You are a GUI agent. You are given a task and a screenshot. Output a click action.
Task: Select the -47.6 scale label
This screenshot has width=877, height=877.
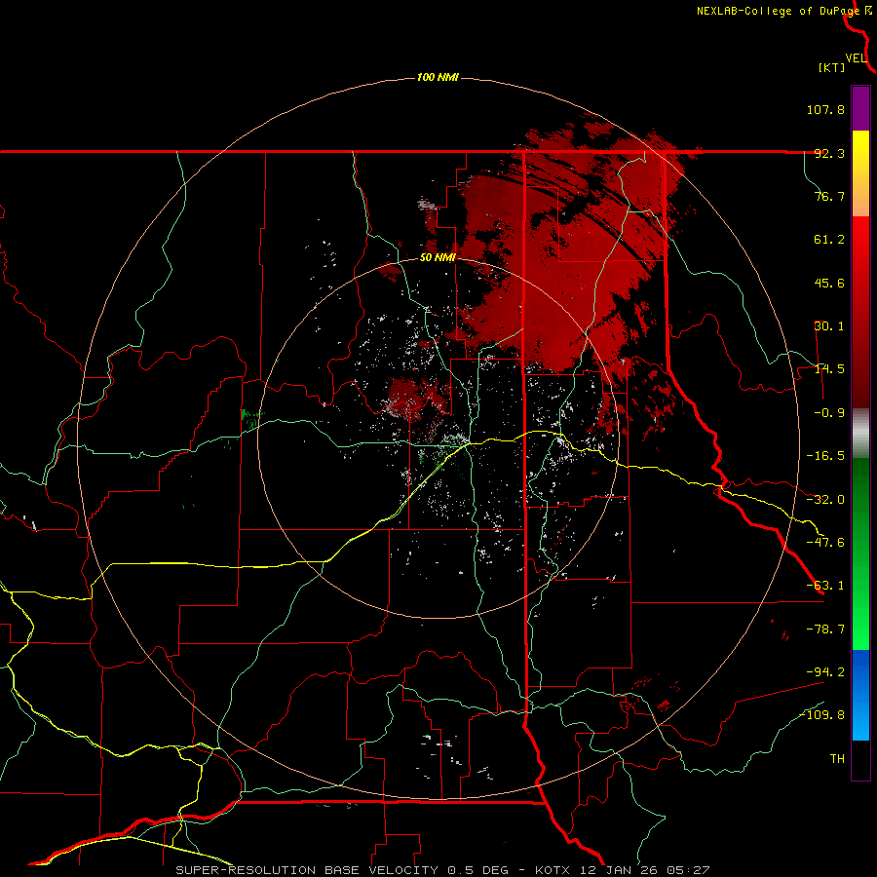825,543
